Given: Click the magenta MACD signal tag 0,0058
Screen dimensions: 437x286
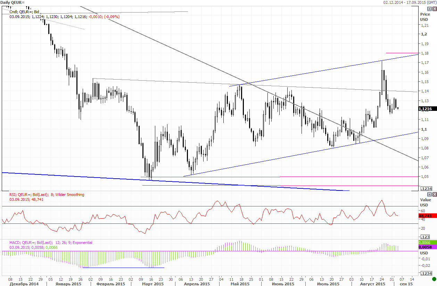Looking at the screenshot, I should coord(426,247).
